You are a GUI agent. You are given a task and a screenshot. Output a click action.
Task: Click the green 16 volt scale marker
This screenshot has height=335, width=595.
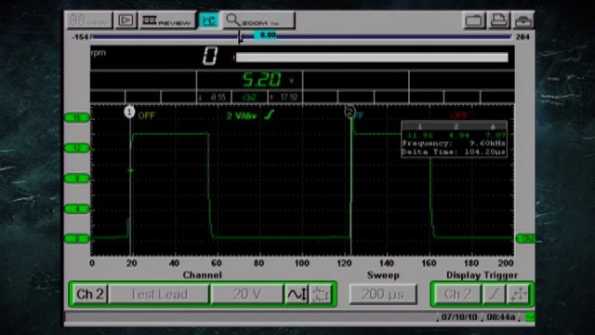77,117
